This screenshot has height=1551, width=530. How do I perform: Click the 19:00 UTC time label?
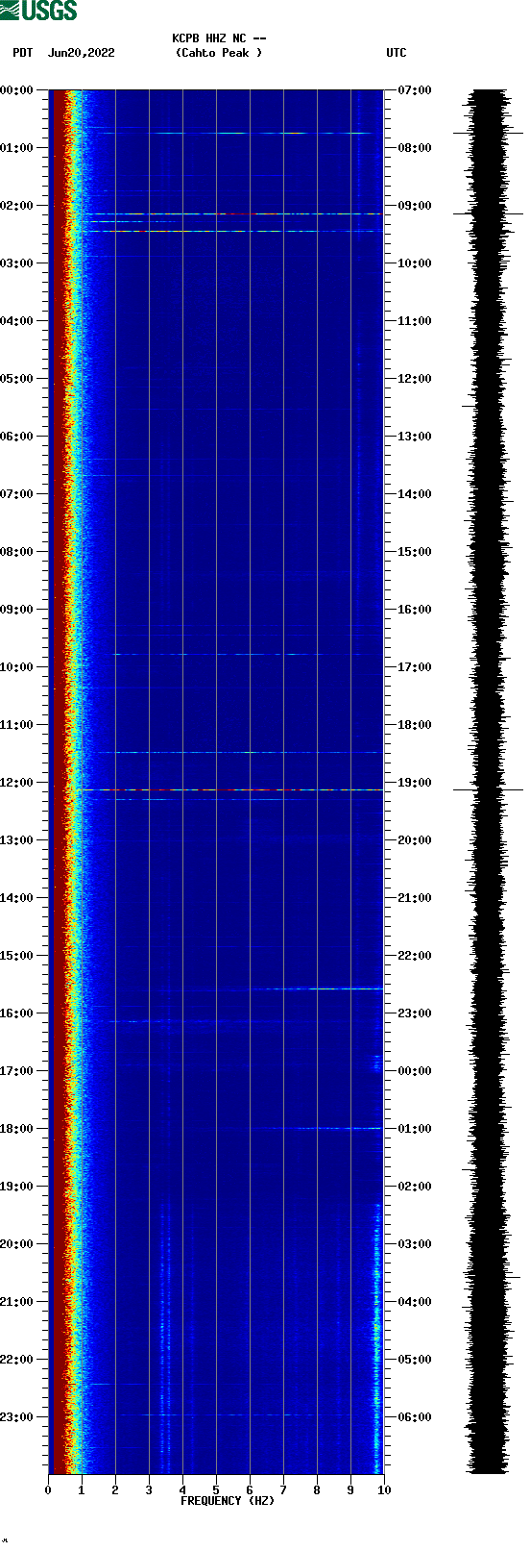pos(415,783)
